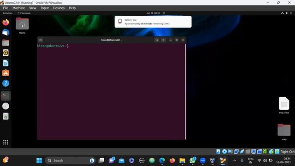Open the Dell app in Windows taskbar
This screenshot has height=166, width=295.
tap(142, 160)
